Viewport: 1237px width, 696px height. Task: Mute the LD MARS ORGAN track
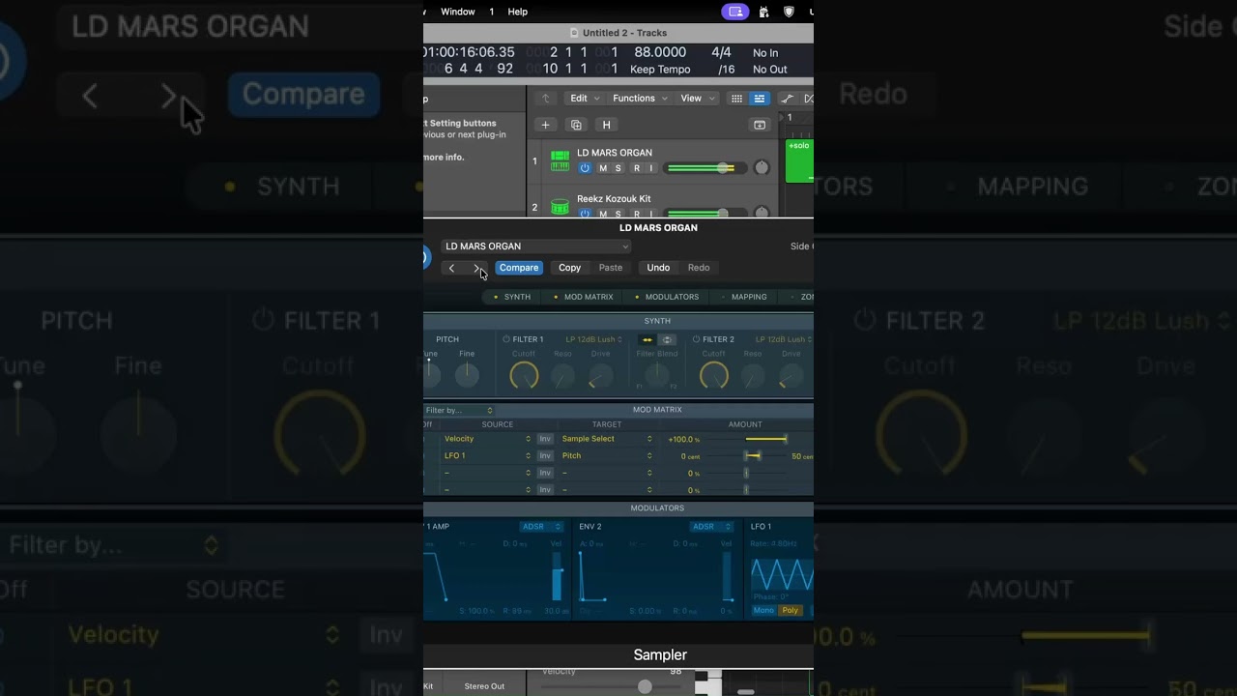click(x=603, y=168)
